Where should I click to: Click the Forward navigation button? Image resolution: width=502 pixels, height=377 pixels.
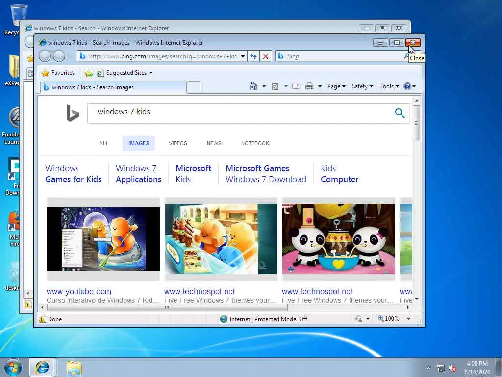(59, 56)
